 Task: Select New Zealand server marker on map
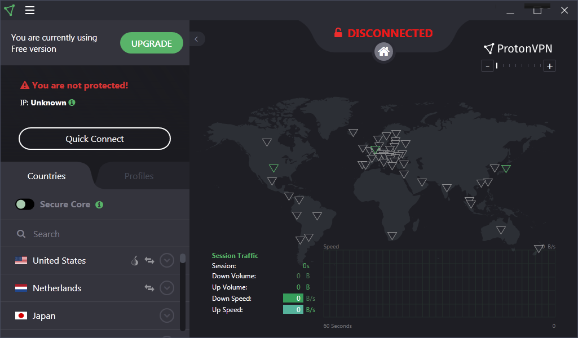[x=538, y=249]
